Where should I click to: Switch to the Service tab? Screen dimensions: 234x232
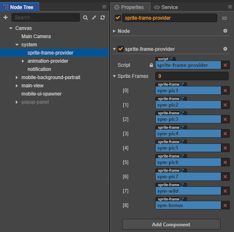point(166,7)
